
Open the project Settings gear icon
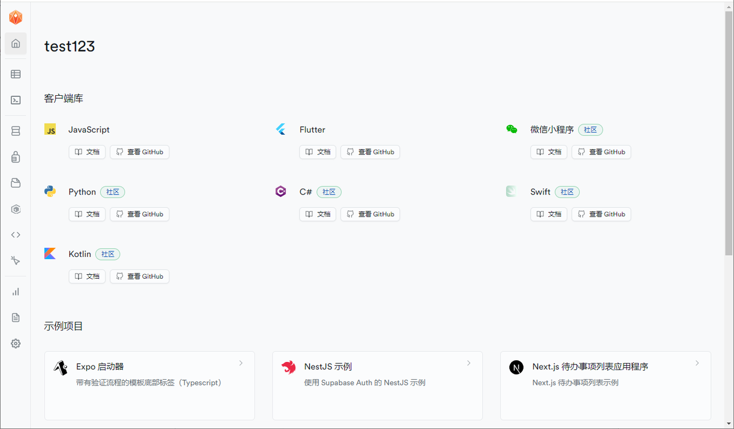coord(15,344)
